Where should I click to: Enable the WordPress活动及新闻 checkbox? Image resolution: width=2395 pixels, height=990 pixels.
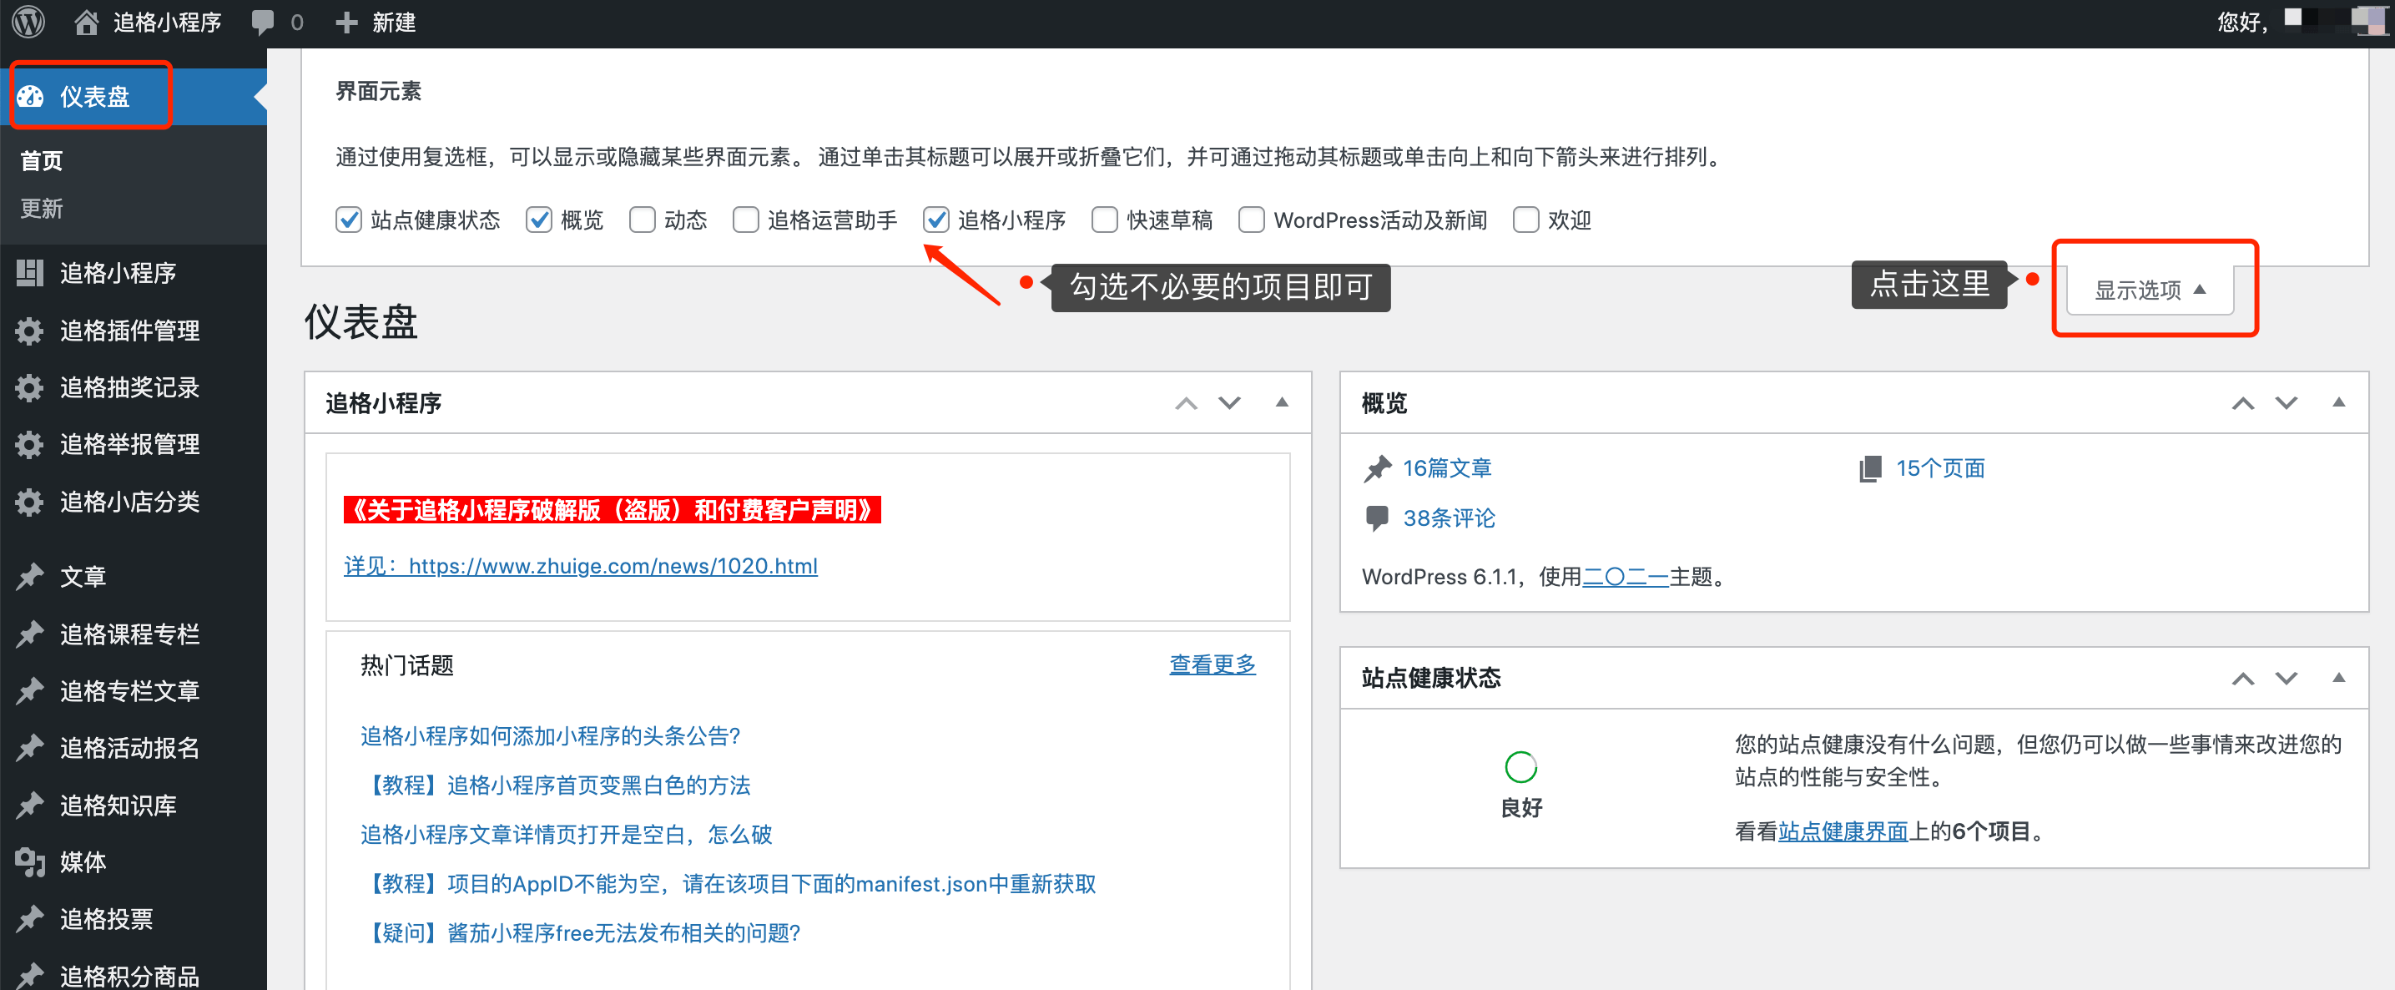[1252, 220]
